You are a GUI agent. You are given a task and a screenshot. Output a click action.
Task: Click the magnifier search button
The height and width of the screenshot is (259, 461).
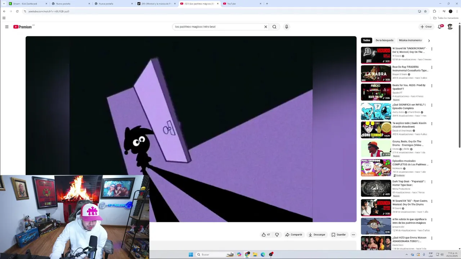click(x=274, y=27)
